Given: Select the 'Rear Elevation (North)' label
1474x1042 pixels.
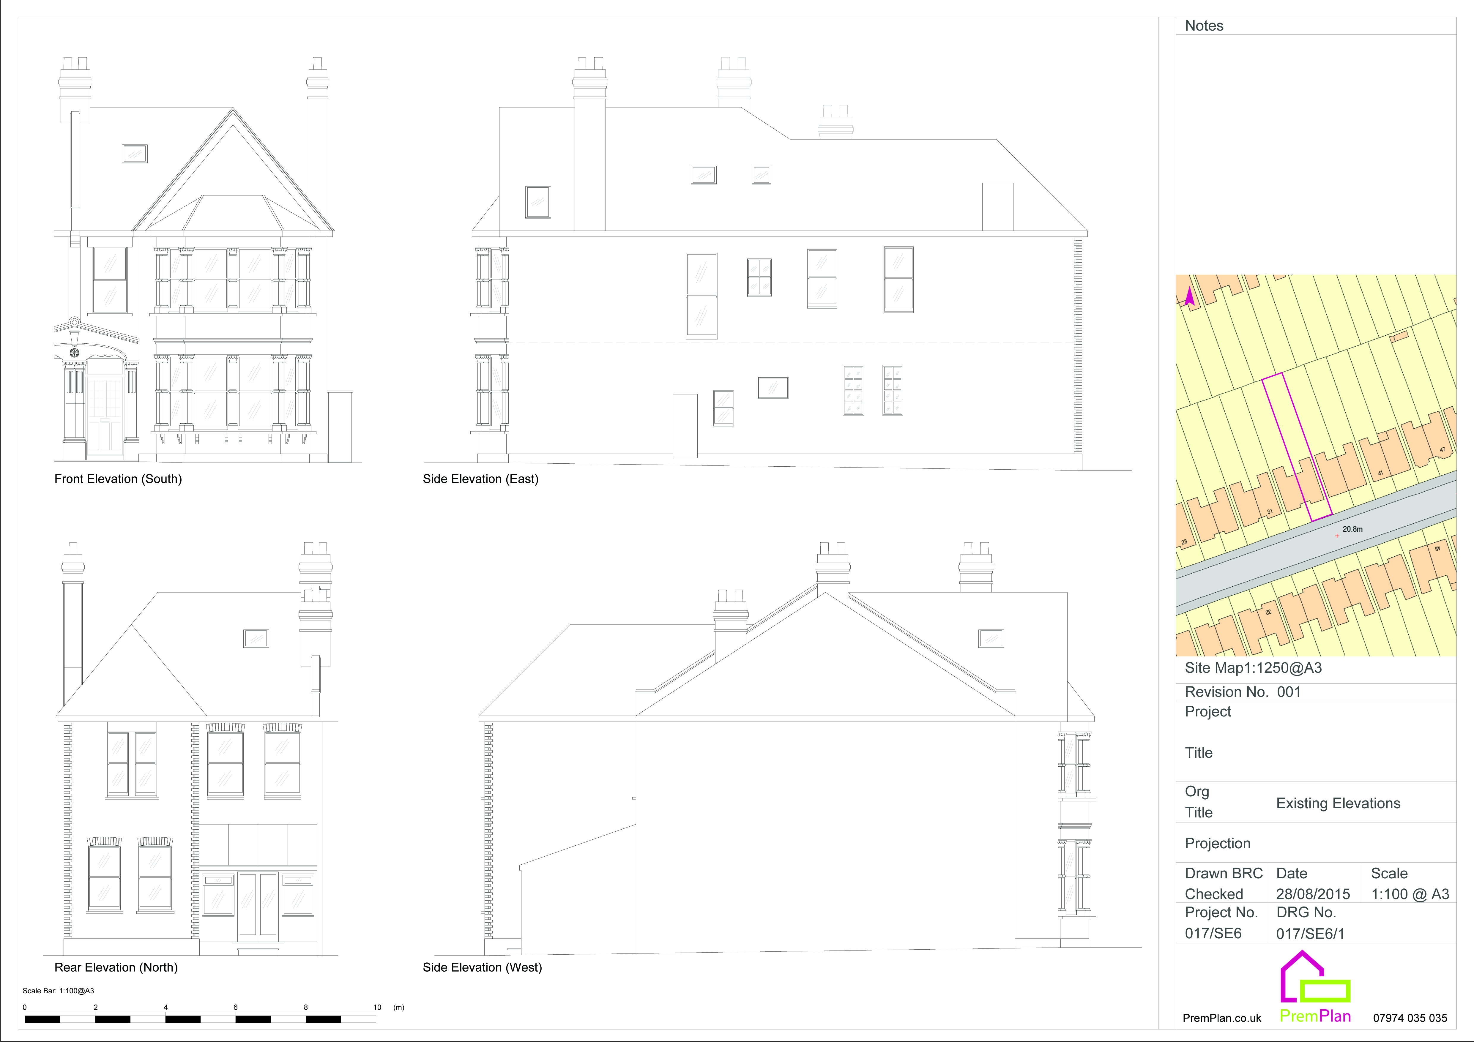Looking at the screenshot, I should click(x=116, y=967).
